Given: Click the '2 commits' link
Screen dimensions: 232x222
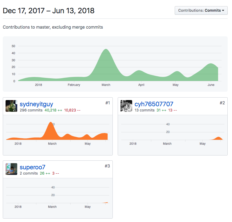Looking at the screenshot, I should click(29, 173).
